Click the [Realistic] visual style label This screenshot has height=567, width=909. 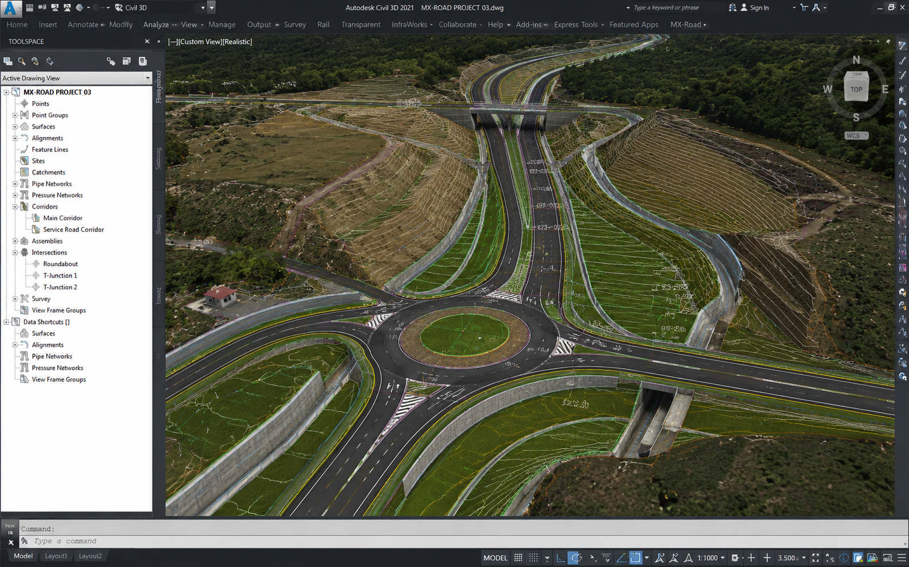tap(237, 42)
